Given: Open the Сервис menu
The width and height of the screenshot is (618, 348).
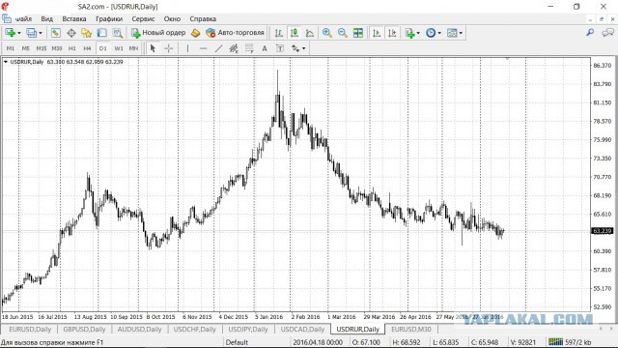Looking at the screenshot, I should click(x=143, y=19).
